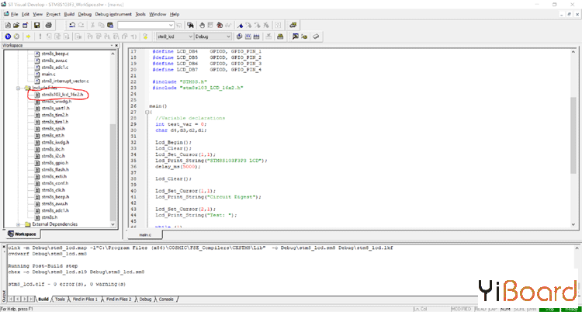Viewport: 582px width, 312px height.
Task: Open the Edit menu
Action: [26, 14]
